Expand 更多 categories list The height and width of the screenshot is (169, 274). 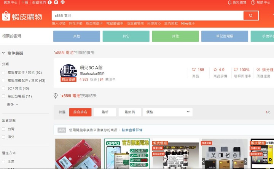click(x=13, y=104)
